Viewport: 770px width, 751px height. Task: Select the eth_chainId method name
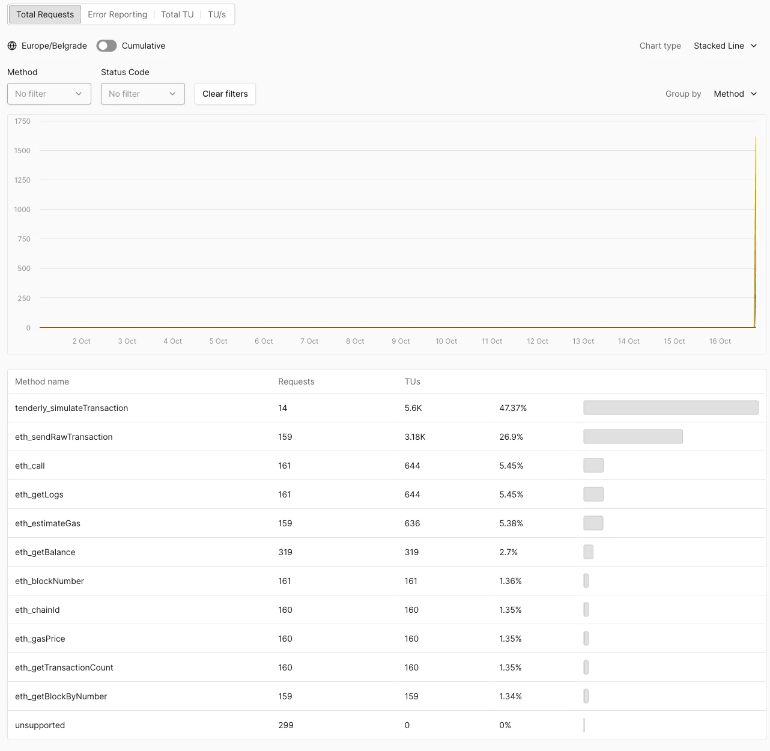click(37, 610)
